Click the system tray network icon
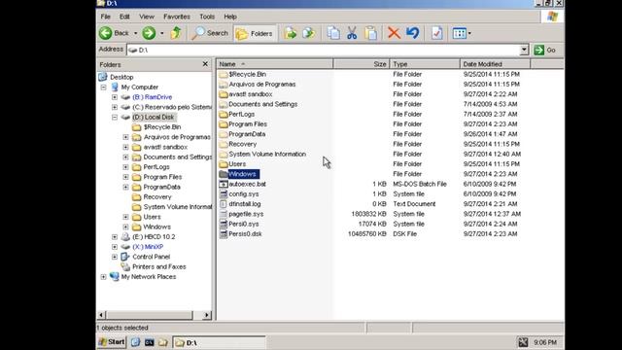Viewport: 622px width, 350px height. 523,342
